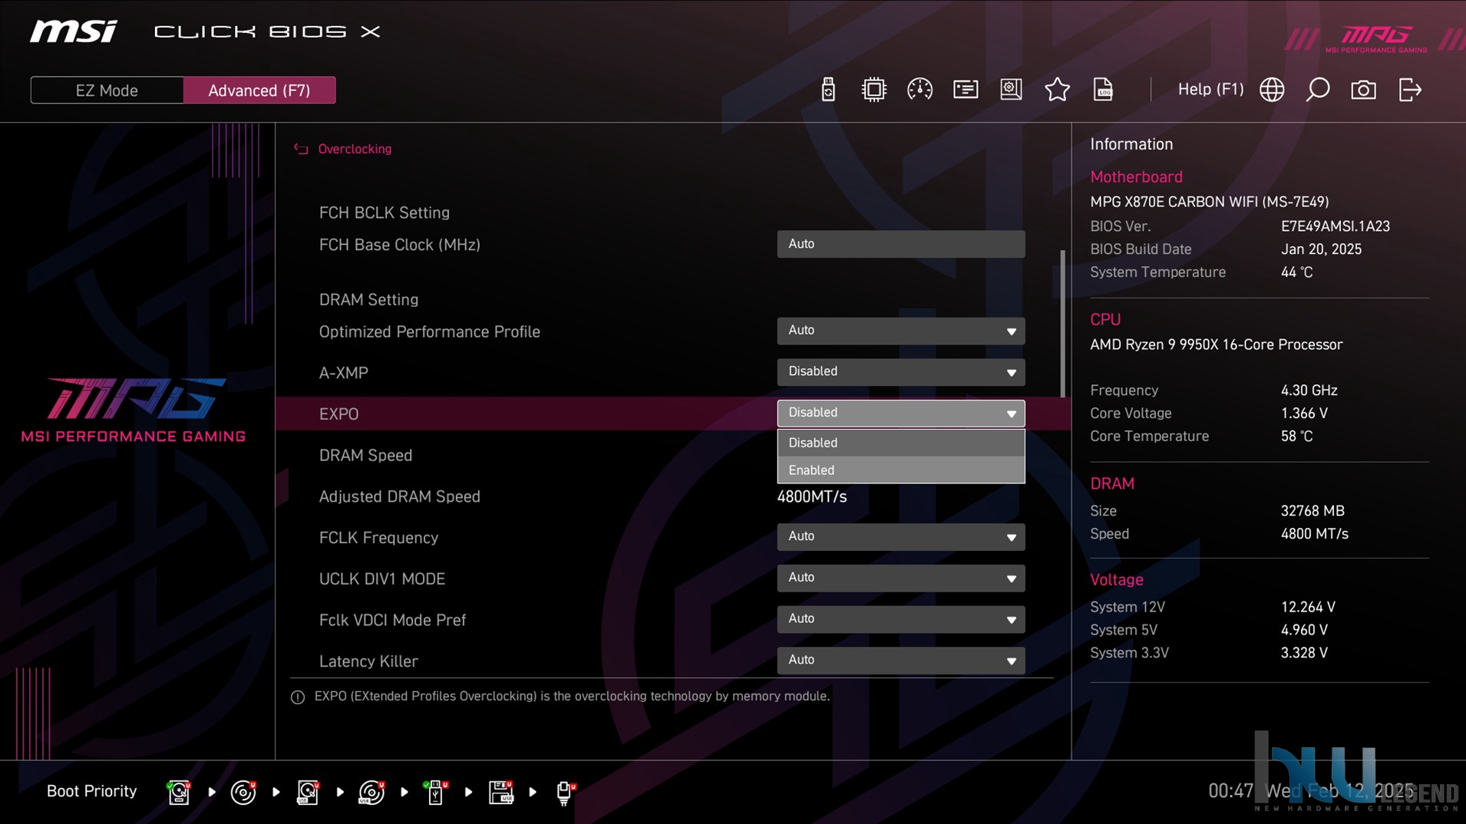The width and height of the screenshot is (1466, 824).
Task: Open the Latency Killer dropdown
Action: coord(900,661)
